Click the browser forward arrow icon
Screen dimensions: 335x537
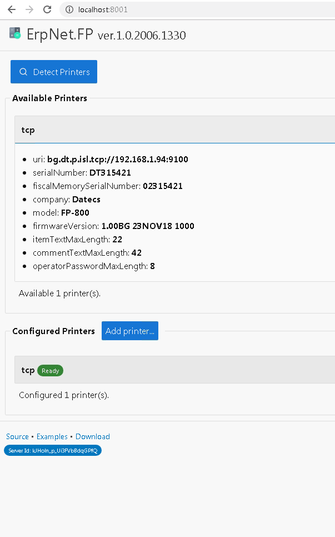click(x=29, y=9)
